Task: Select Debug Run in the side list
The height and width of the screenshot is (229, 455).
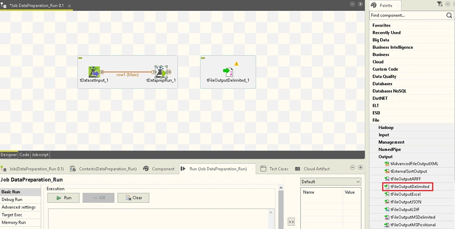Action: [12, 200]
